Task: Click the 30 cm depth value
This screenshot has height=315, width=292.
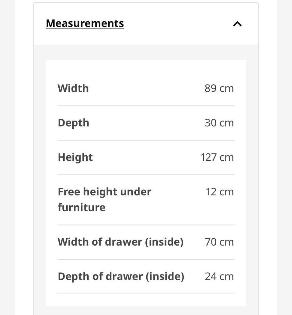Action: tap(219, 123)
